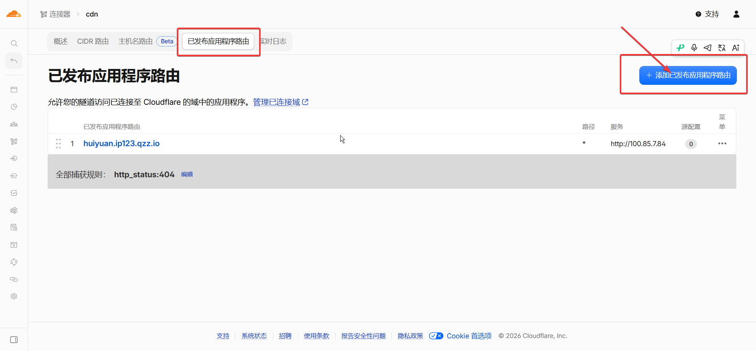Click the paper plane send icon
Screen dimensions: 756x351
click(x=708, y=48)
